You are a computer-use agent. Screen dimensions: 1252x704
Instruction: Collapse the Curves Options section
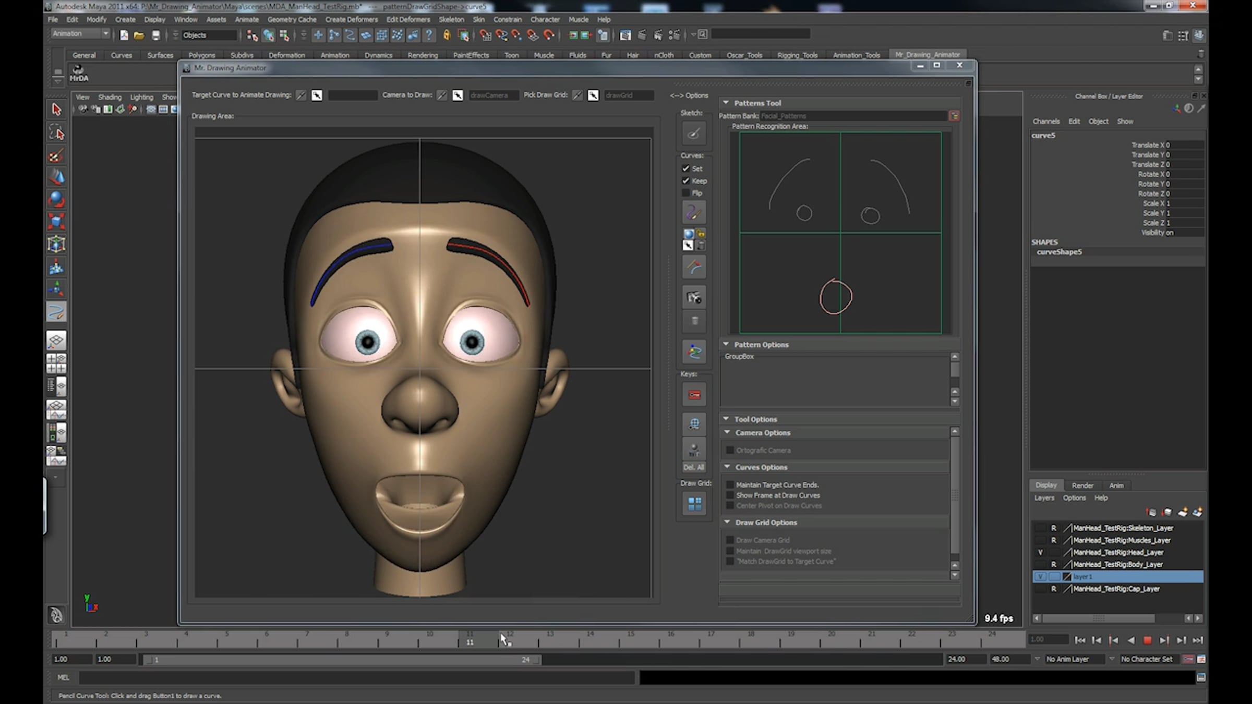(727, 467)
